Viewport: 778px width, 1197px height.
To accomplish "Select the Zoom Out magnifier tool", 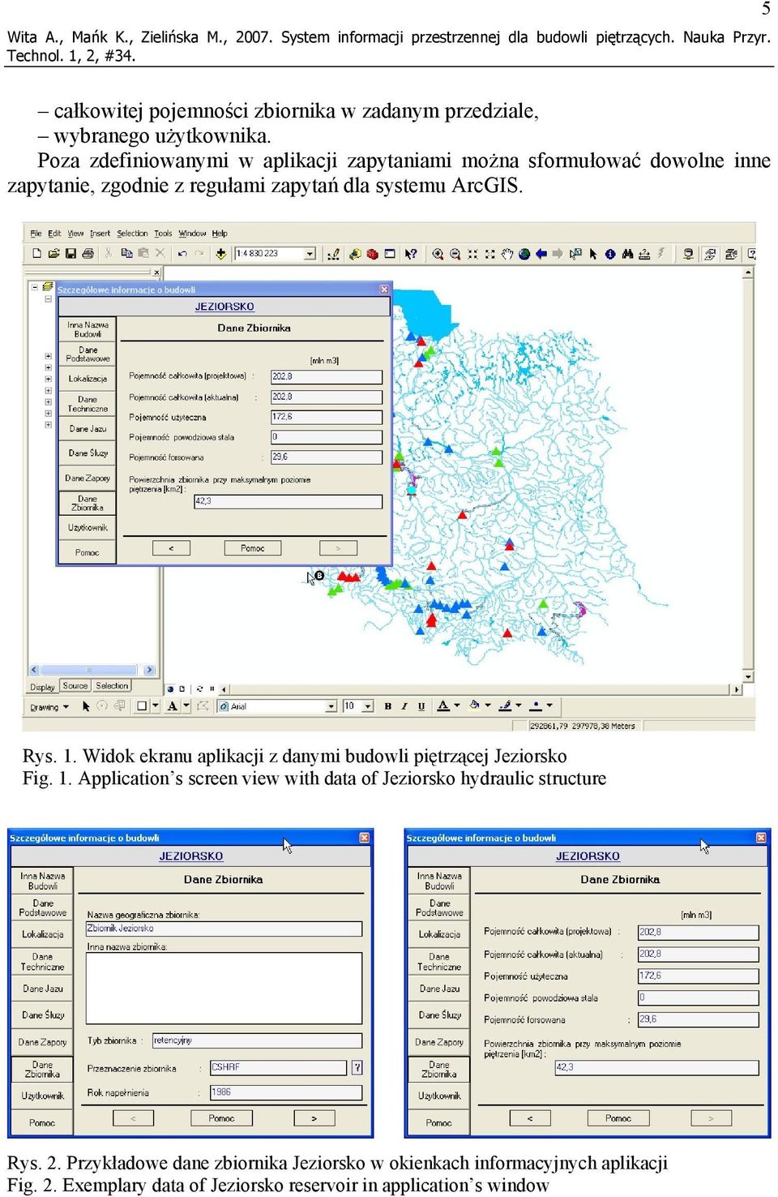I will tap(455, 254).
